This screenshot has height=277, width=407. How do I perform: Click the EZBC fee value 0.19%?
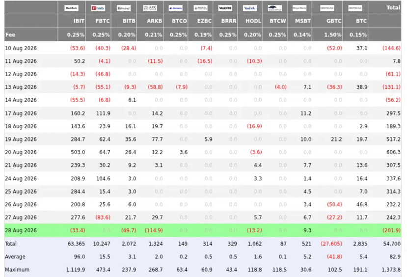point(203,35)
